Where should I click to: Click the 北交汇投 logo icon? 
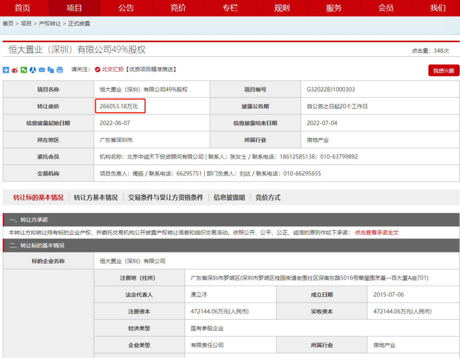click(96, 70)
